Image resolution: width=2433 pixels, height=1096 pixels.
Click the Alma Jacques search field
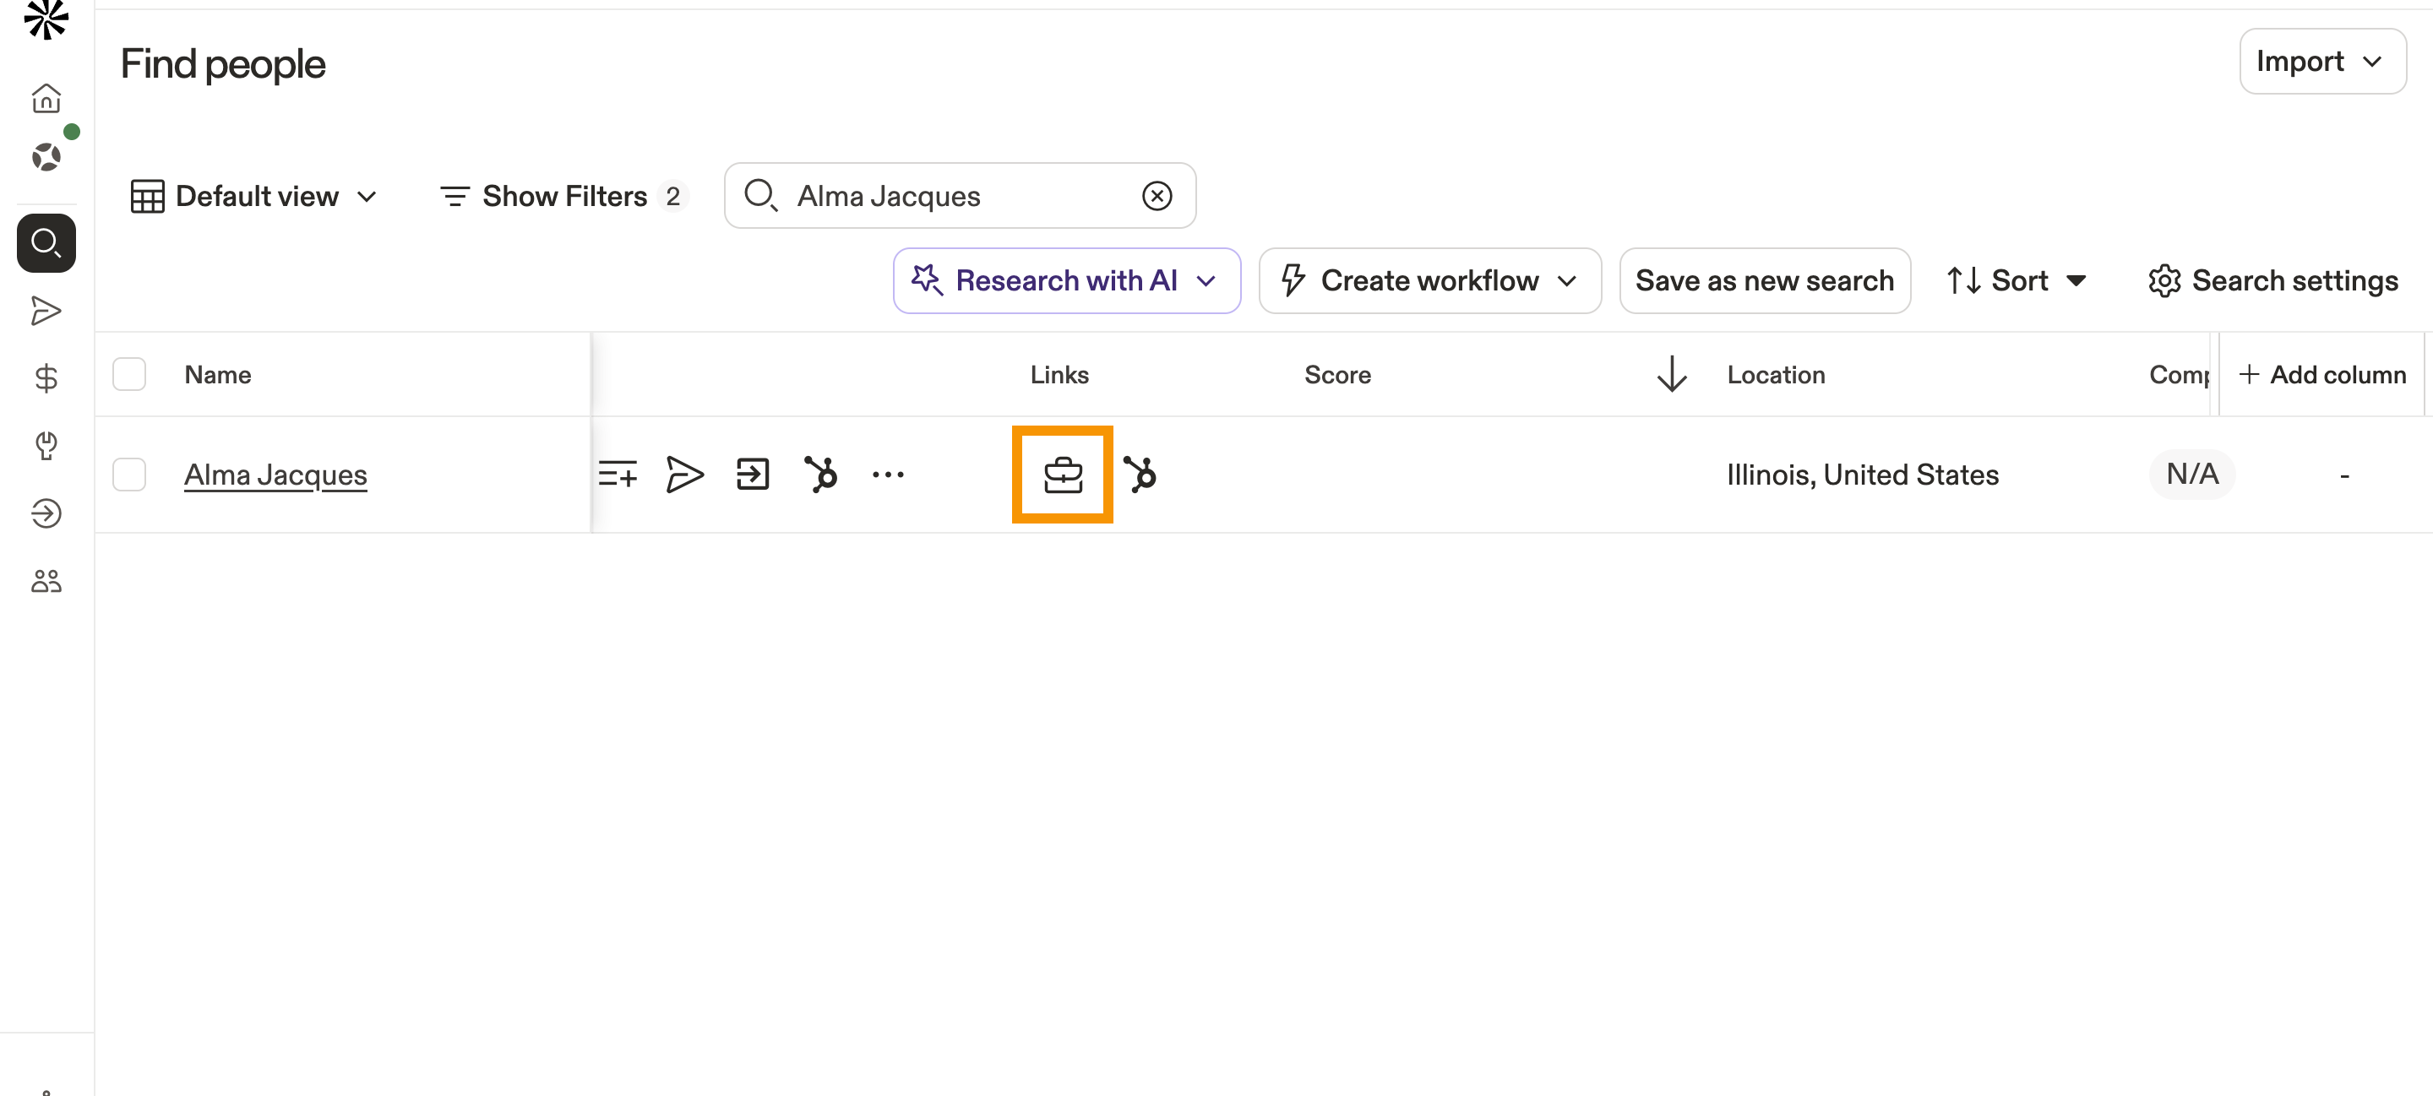point(960,195)
